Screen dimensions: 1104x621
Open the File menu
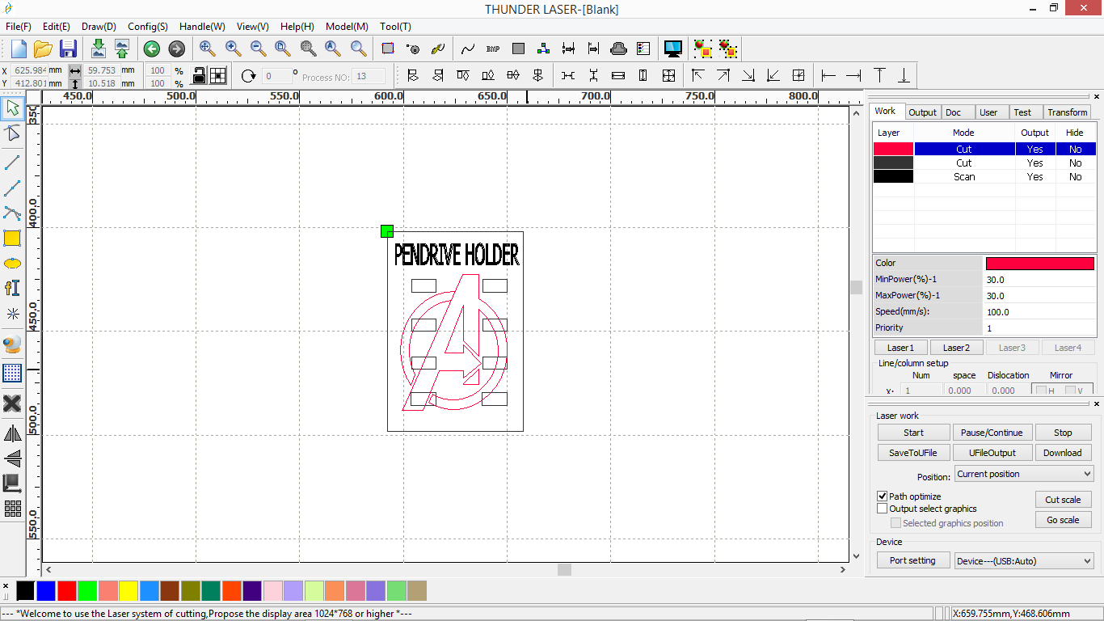pyautogui.click(x=19, y=26)
